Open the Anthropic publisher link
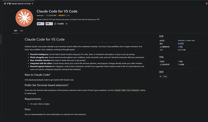The width and height of the screenshot is (208, 122). 40,15
